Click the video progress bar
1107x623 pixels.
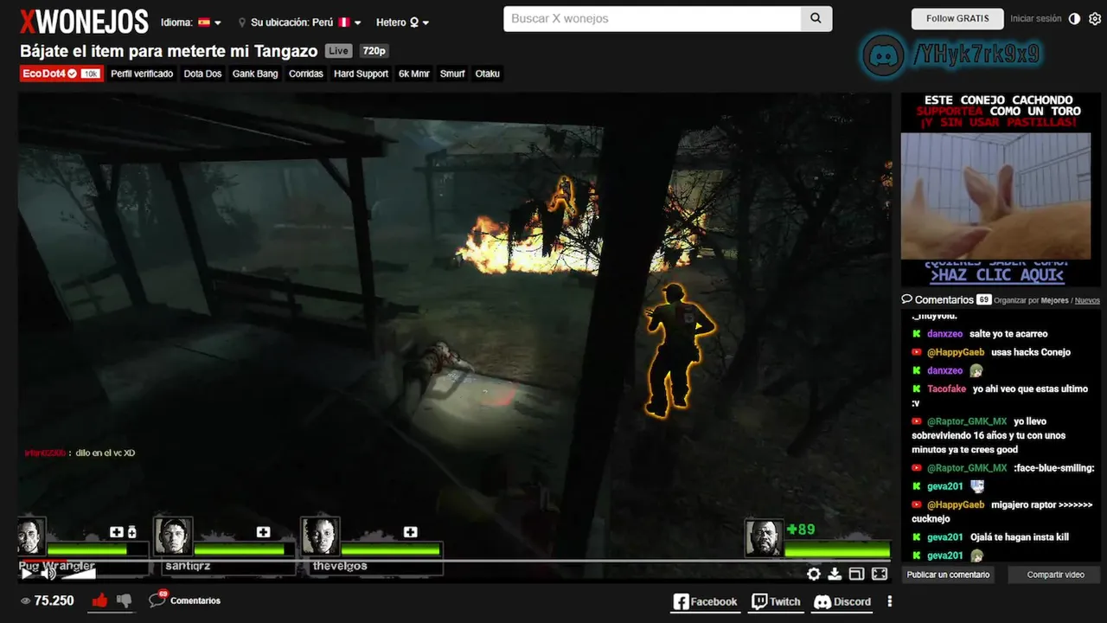455,561
